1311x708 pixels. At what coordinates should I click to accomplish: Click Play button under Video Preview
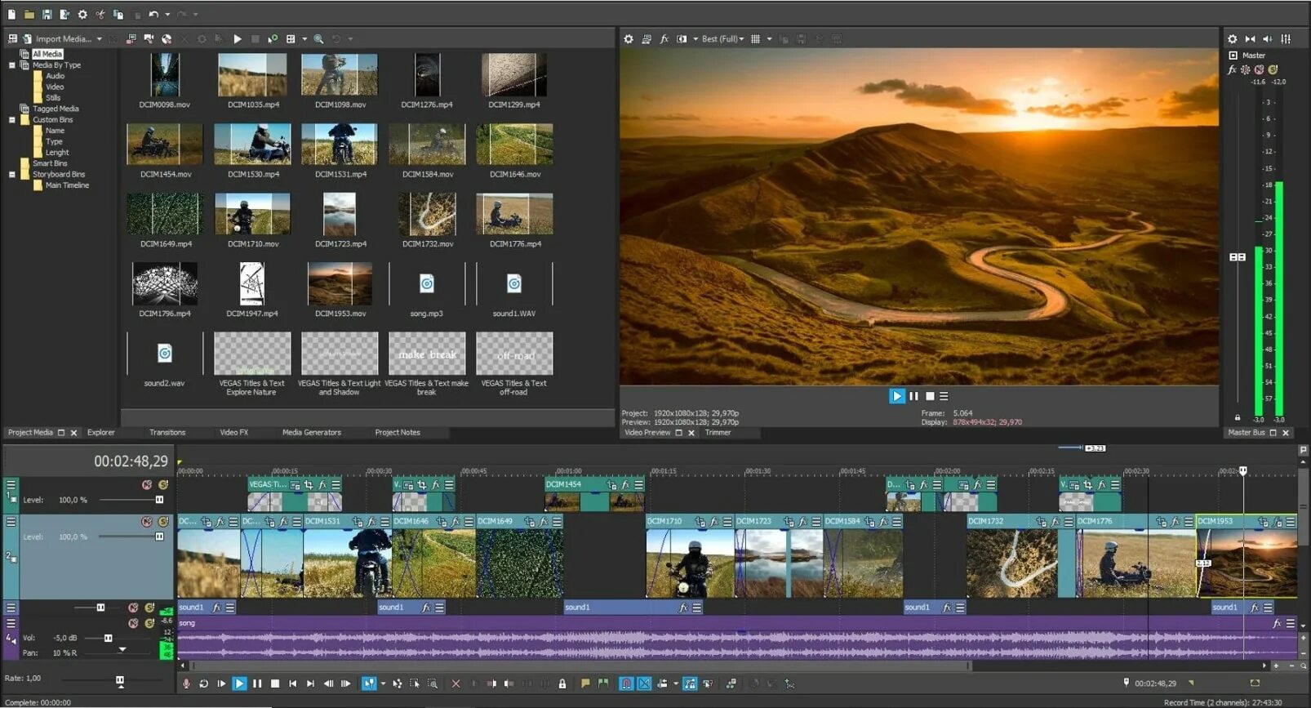click(896, 396)
